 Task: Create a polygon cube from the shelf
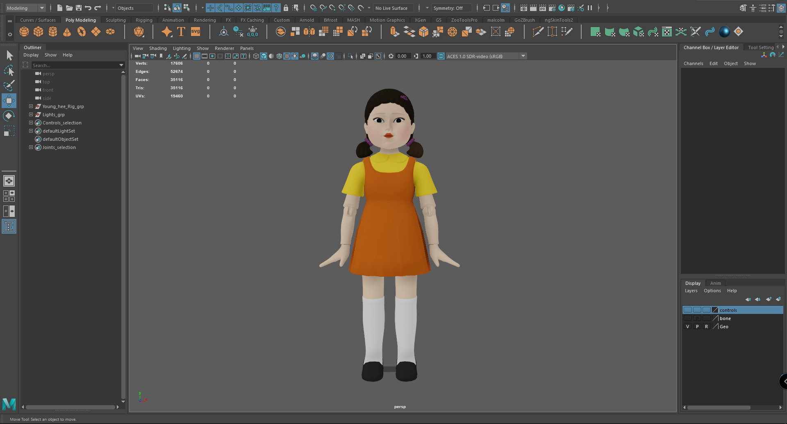pos(39,32)
